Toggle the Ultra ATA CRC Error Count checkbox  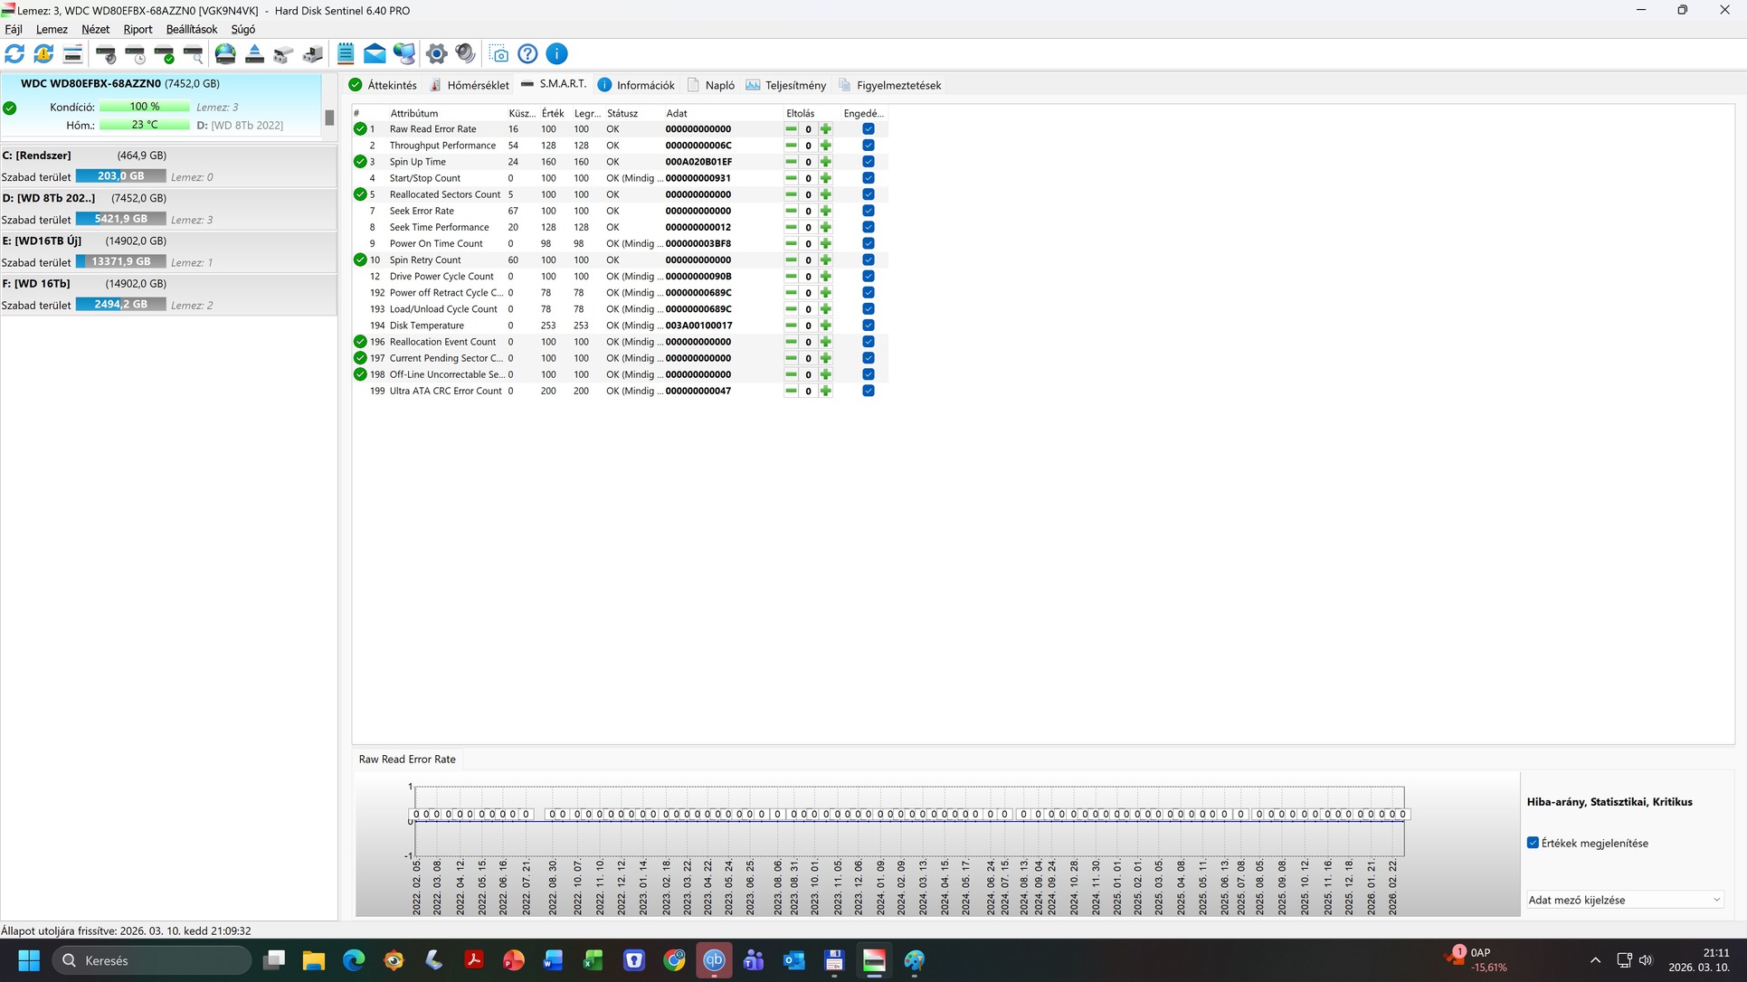tap(868, 391)
